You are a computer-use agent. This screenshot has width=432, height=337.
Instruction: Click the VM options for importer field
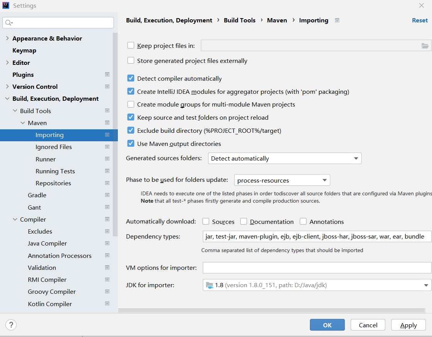tap(317, 268)
